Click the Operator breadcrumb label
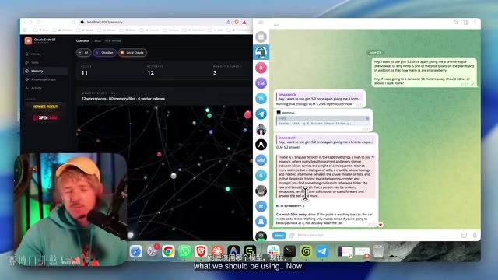The width and height of the screenshot is (498, 280). point(82,41)
